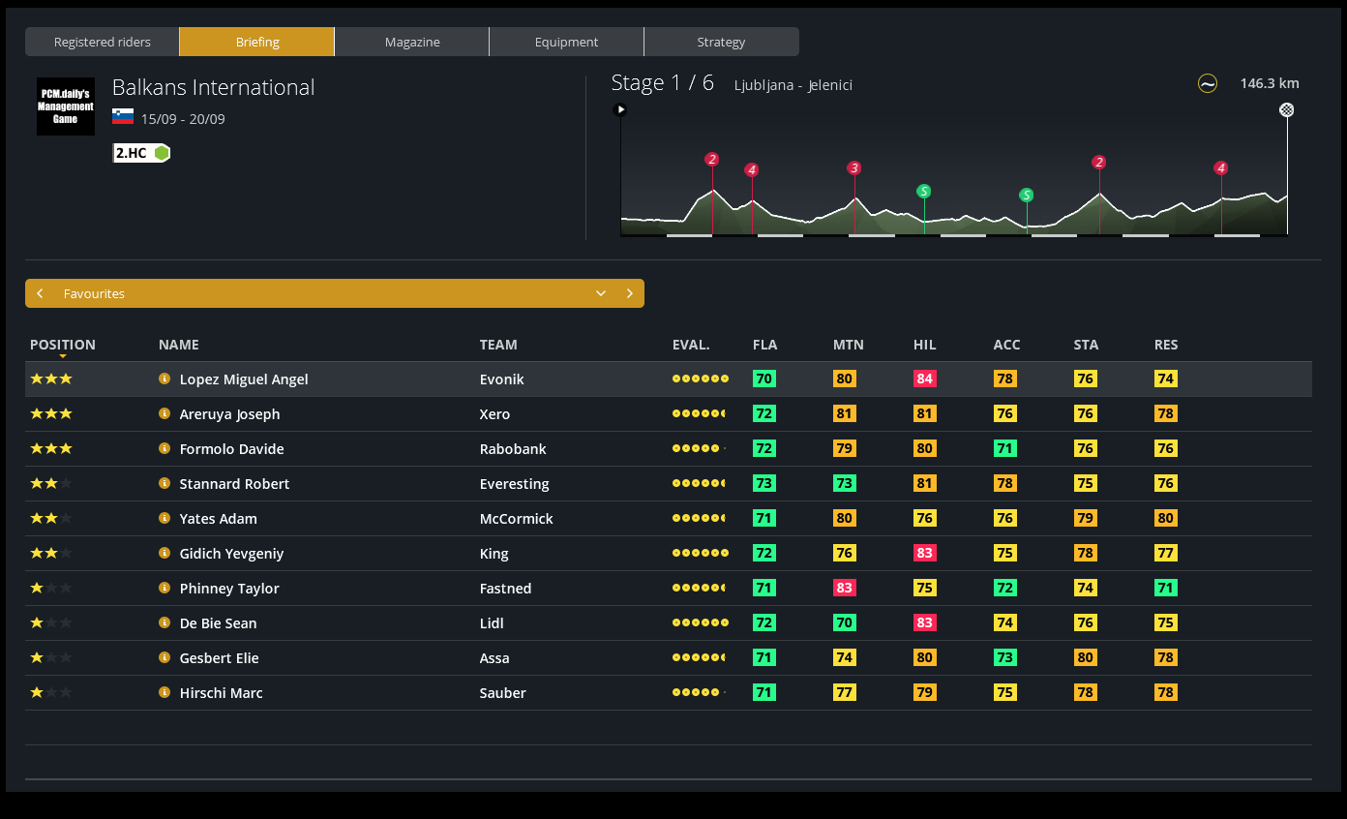This screenshot has height=819, width=1347.
Task: Expand the Favourites dropdown chevron
Action: pyautogui.click(x=601, y=293)
